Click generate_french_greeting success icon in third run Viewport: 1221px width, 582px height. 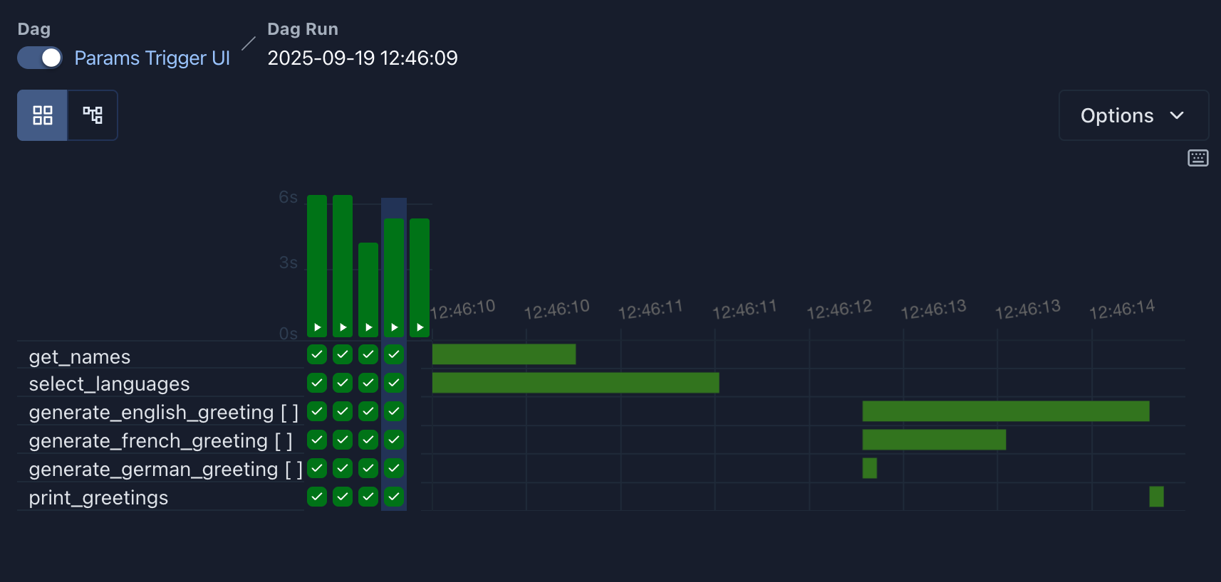click(368, 440)
